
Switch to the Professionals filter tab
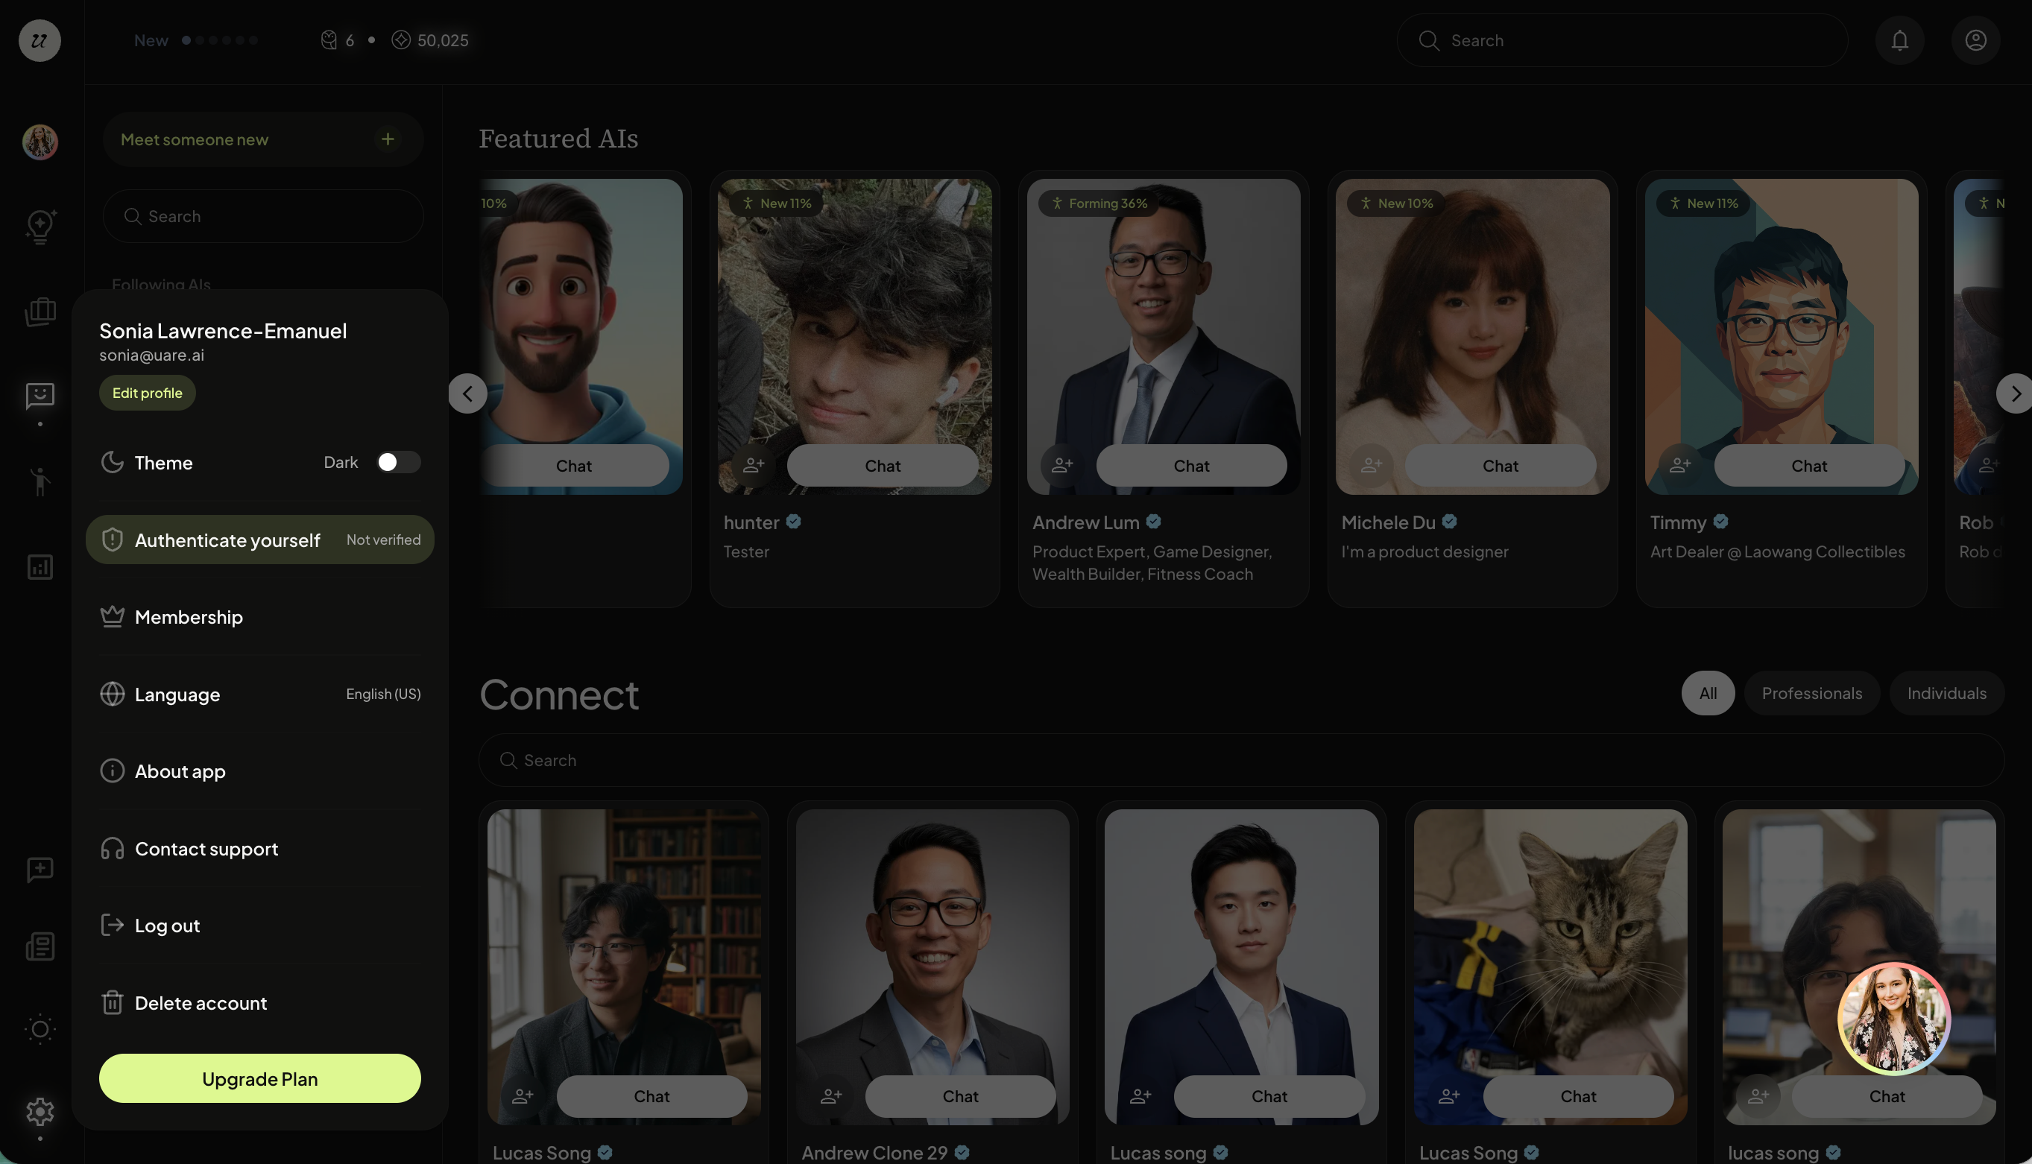coord(1811,693)
